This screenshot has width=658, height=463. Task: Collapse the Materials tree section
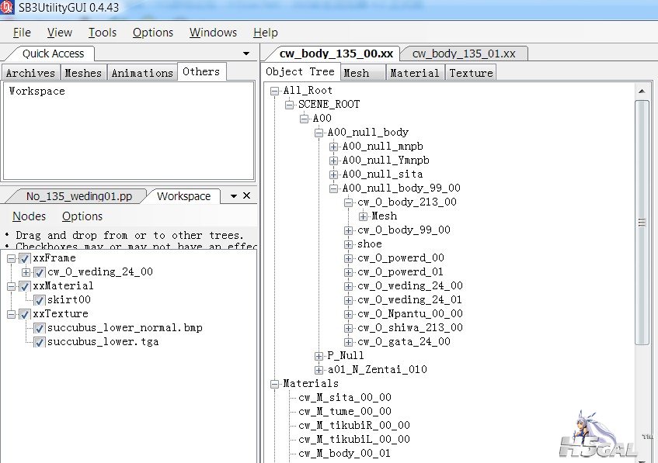[x=275, y=384]
